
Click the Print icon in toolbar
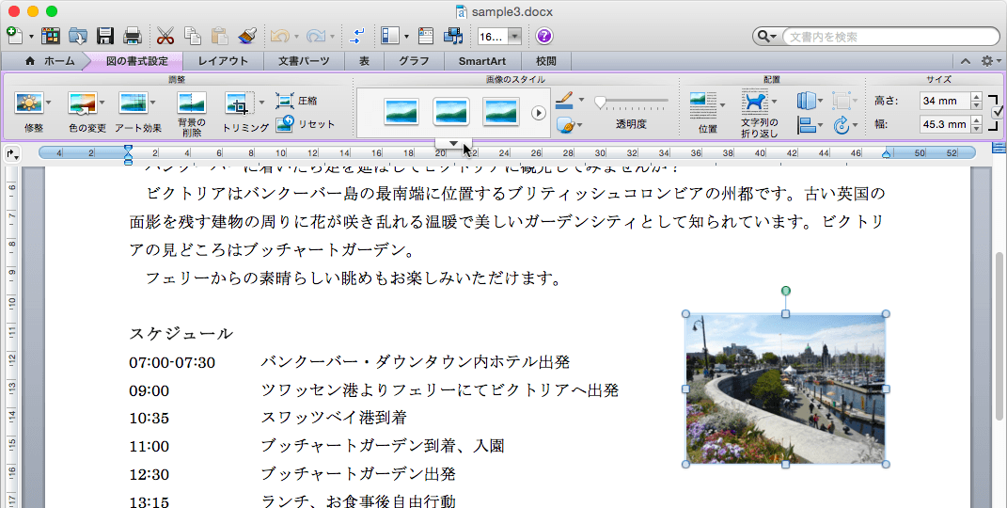click(x=133, y=37)
